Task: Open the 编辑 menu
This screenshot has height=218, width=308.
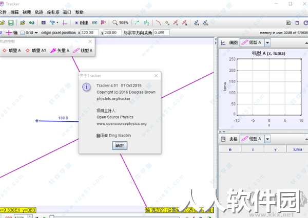Action: point(14,12)
